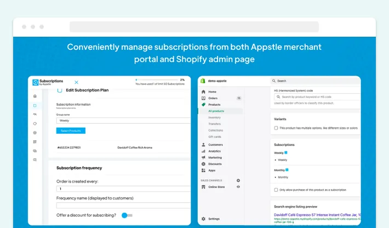This screenshot has width=389, height=228.
Task: Click the demo-appstle store name
Action: pyautogui.click(x=217, y=81)
